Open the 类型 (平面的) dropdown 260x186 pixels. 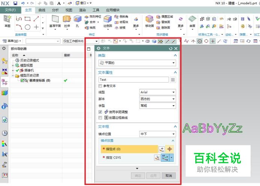pyautogui.click(x=137, y=63)
